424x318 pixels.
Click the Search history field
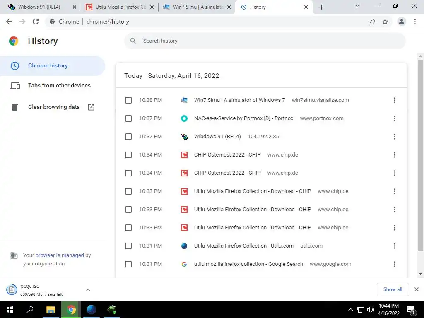[265, 41]
